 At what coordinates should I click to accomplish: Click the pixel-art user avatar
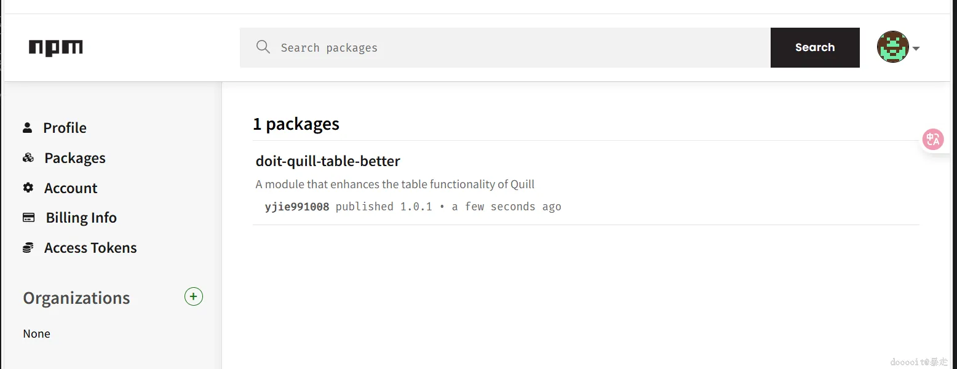tap(892, 47)
